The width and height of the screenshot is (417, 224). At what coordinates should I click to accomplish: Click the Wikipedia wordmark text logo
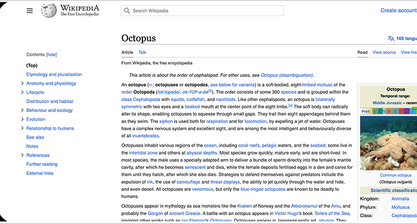tap(79, 10)
